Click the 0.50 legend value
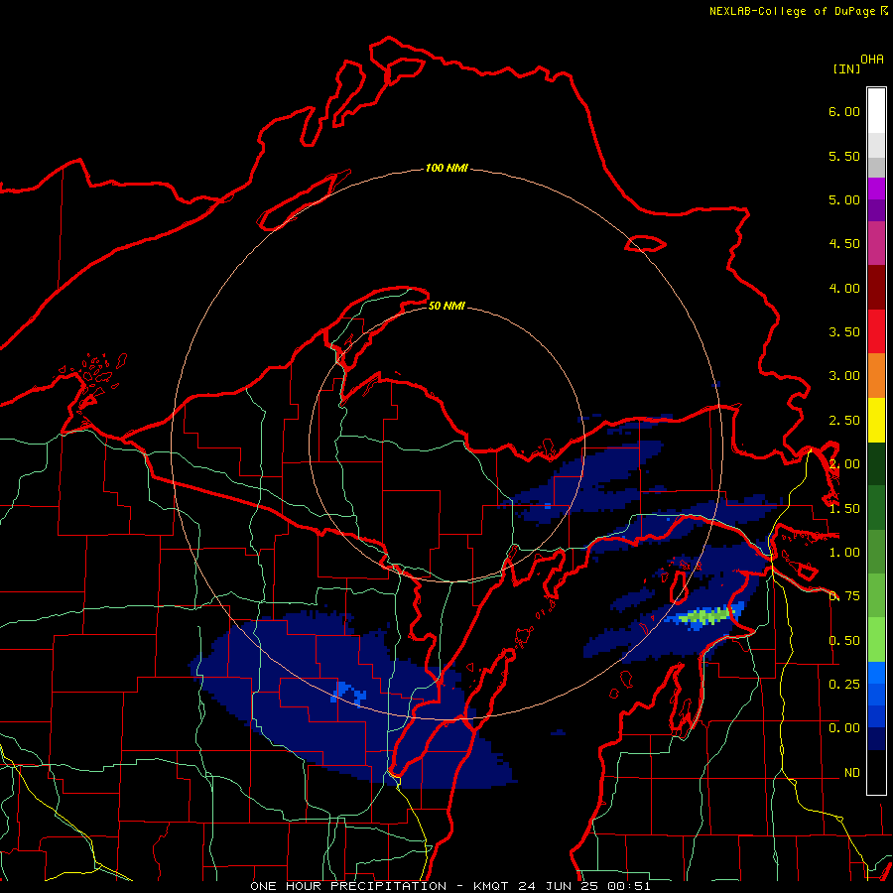Screen dimensions: 893x893 (x=844, y=641)
